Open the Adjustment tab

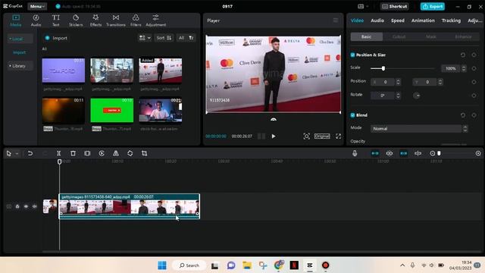tap(155, 20)
